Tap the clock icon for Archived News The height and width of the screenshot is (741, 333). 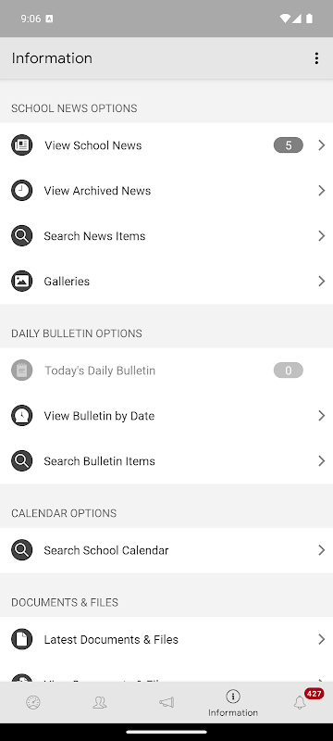(21, 191)
